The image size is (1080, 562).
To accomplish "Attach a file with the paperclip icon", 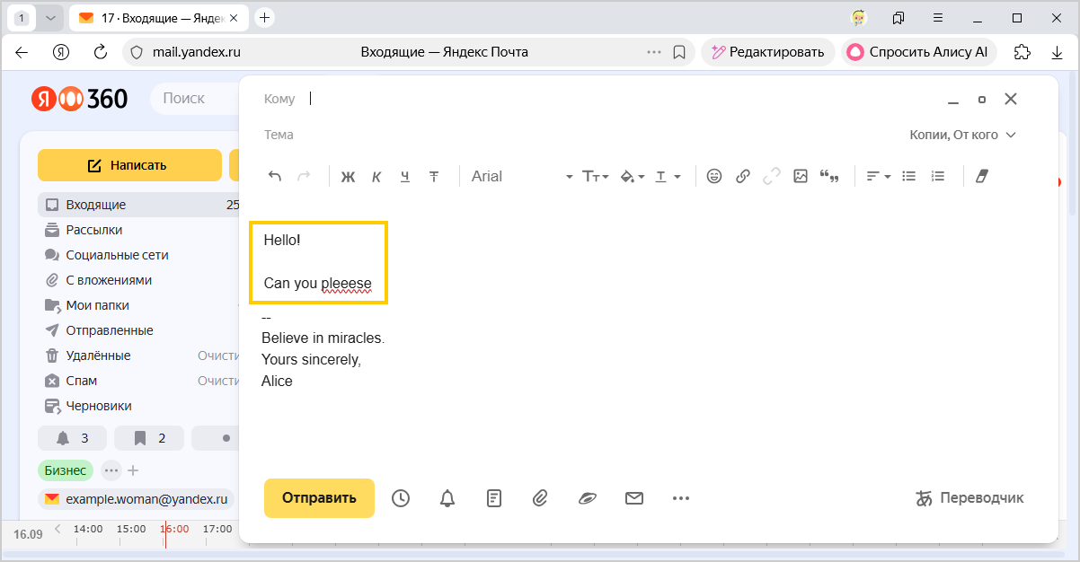I will (x=540, y=498).
